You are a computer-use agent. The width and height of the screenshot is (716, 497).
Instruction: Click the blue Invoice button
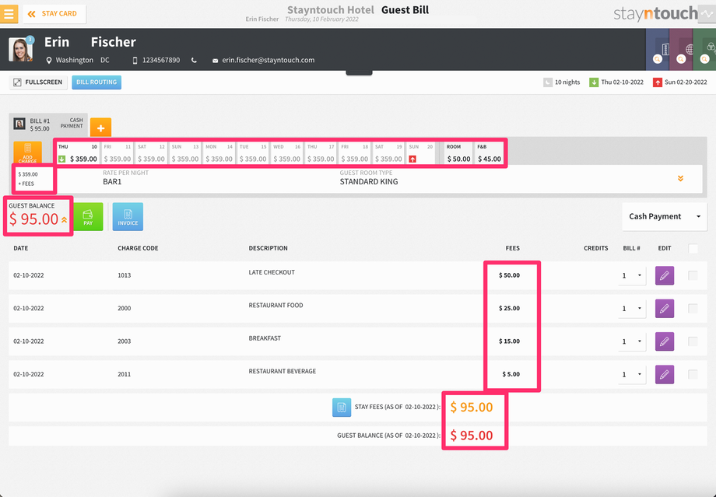(x=128, y=217)
